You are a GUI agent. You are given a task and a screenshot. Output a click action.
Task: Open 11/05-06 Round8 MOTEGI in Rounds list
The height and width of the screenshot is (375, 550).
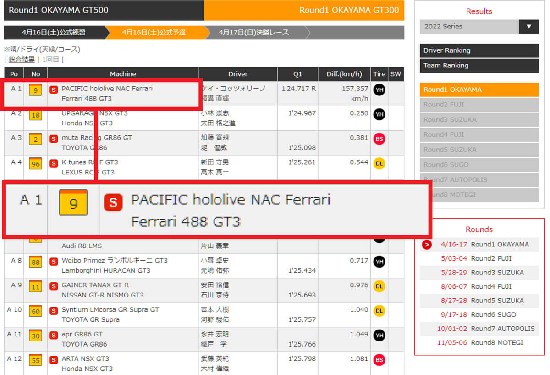point(480,343)
